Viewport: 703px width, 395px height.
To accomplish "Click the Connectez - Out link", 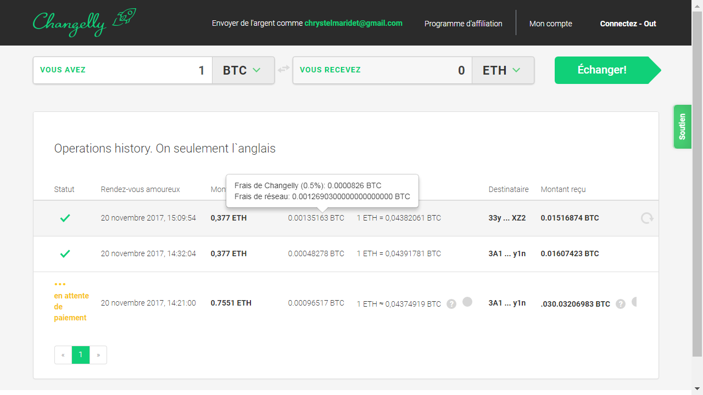I will [x=628, y=24].
